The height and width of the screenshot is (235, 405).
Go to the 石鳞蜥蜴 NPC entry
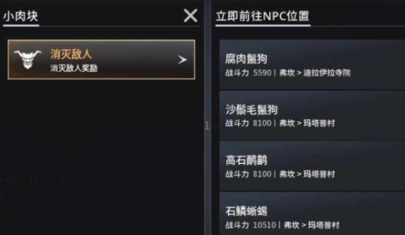pos(246,211)
